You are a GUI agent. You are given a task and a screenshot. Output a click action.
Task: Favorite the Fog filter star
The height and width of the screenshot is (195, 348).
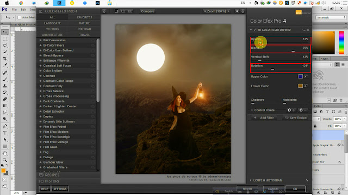[x=40, y=152]
